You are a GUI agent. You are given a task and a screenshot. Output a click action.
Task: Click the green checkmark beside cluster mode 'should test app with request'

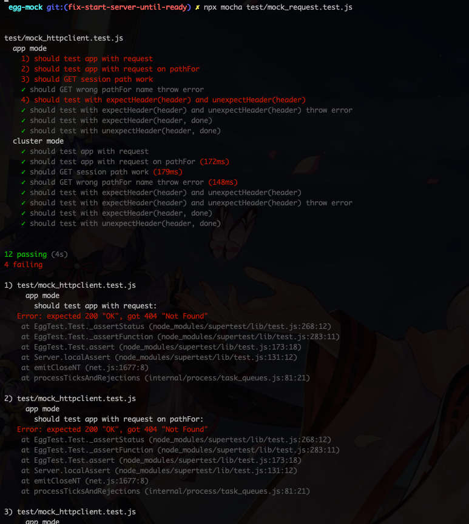[23, 151]
